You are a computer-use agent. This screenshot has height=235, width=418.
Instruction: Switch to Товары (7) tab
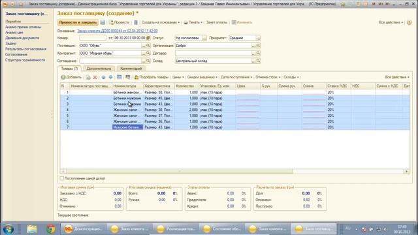69,69
